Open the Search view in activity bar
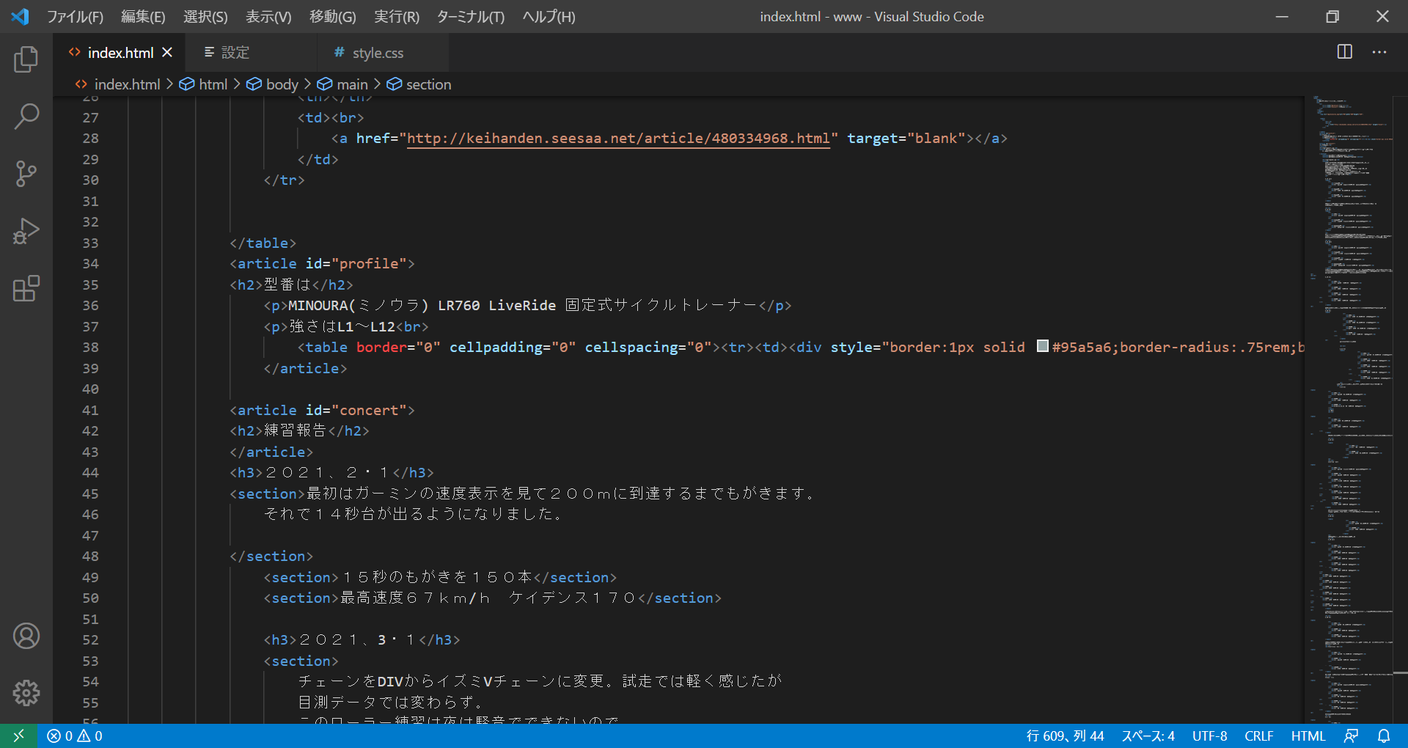This screenshot has height=748, width=1408. pos(26,116)
